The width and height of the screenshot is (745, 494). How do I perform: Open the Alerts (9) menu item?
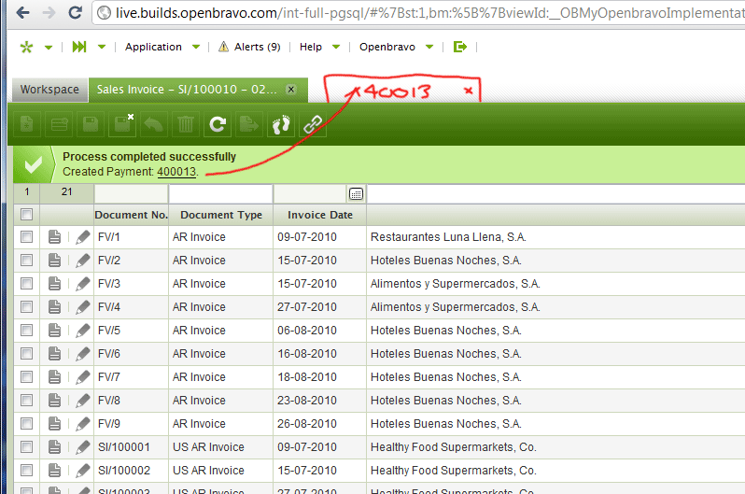pos(249,47)
